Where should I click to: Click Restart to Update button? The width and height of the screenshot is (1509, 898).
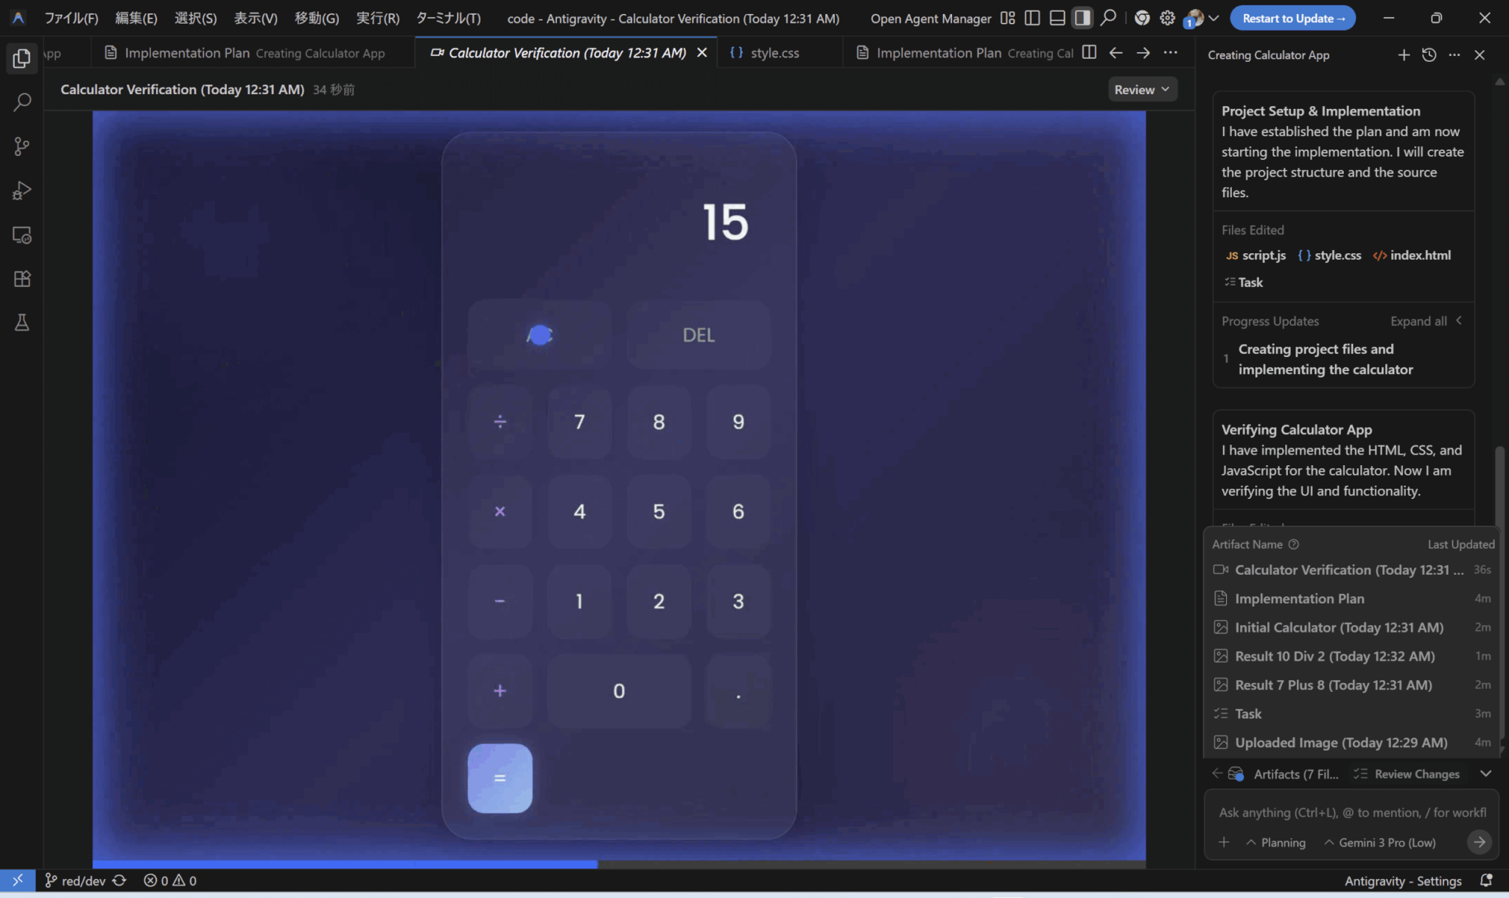pyautogui.click(x=1292, y=18)
